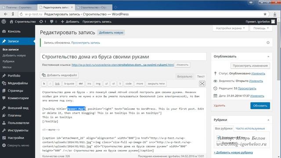
Task: Open the updates icon in admin bar
Action: (41, 22)
